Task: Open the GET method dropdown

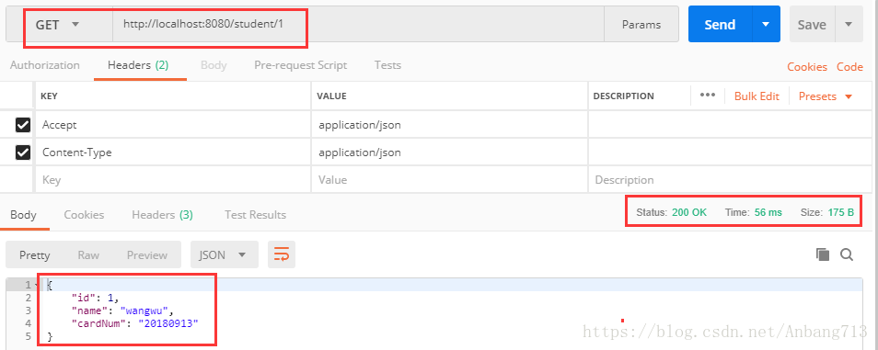Action: [x=58, y=25]
